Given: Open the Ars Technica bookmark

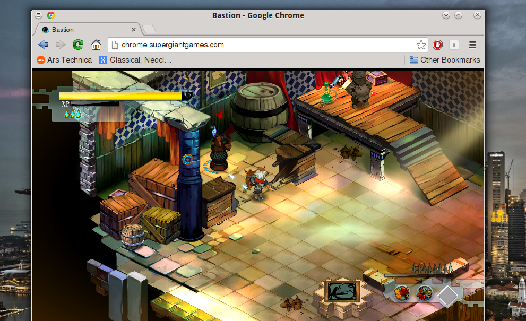Looking at the screenshot, I should [64, 60].
